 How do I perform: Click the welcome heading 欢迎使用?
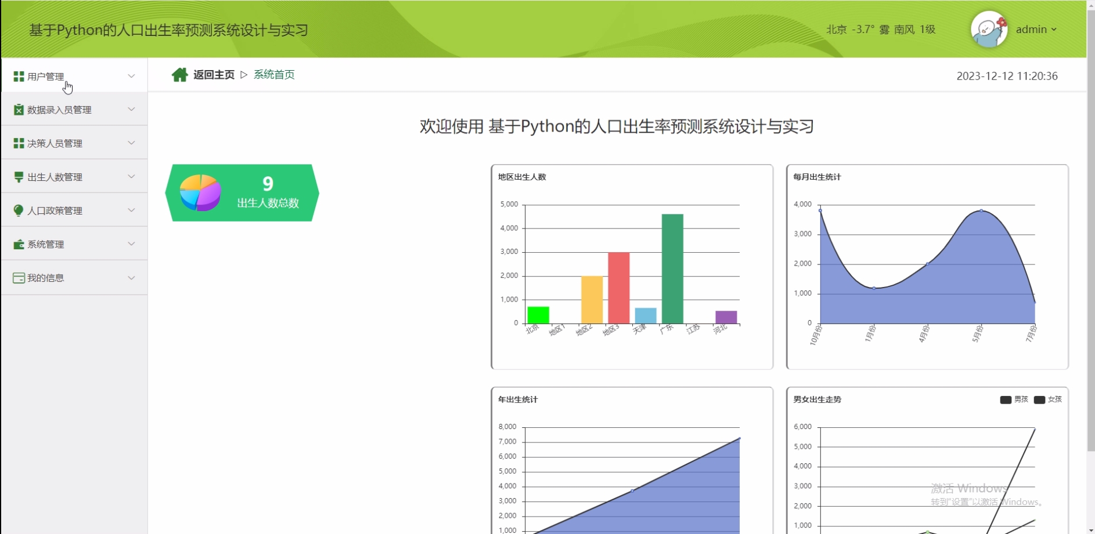click(617, 126)
